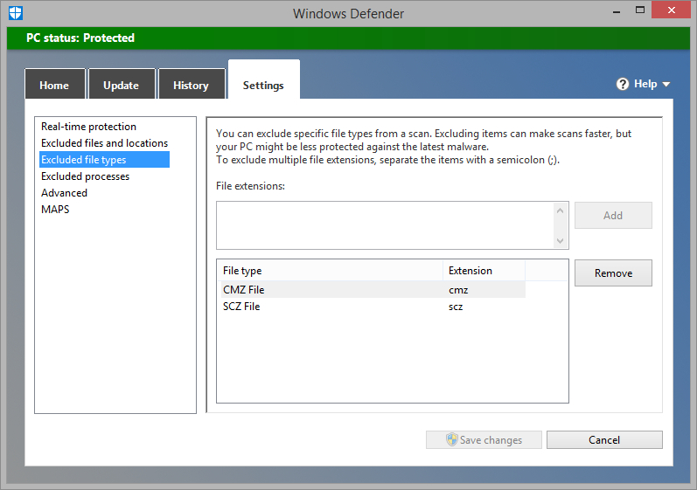The height and width of the screenshot is (490, 697).
Task: Open Excluded files and locations settings
Action: coord(104,143)
